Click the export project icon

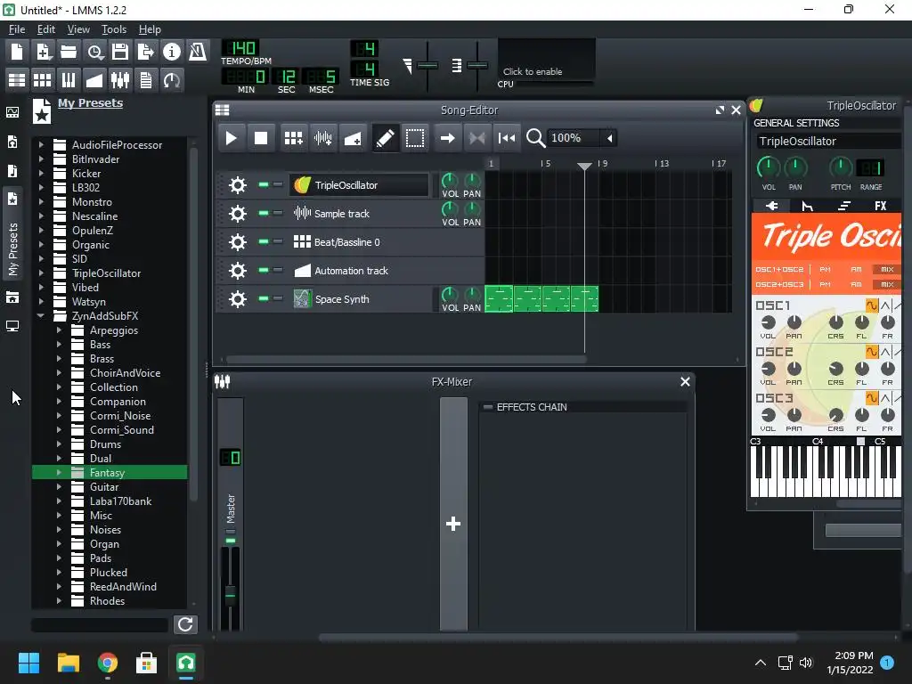click(x=145, y=53)
